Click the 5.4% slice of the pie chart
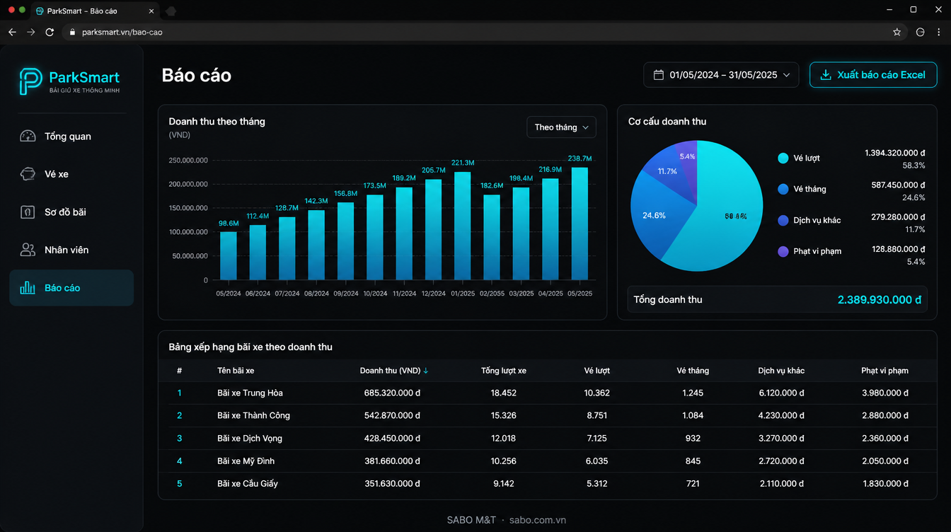 [x=687, y=156]
